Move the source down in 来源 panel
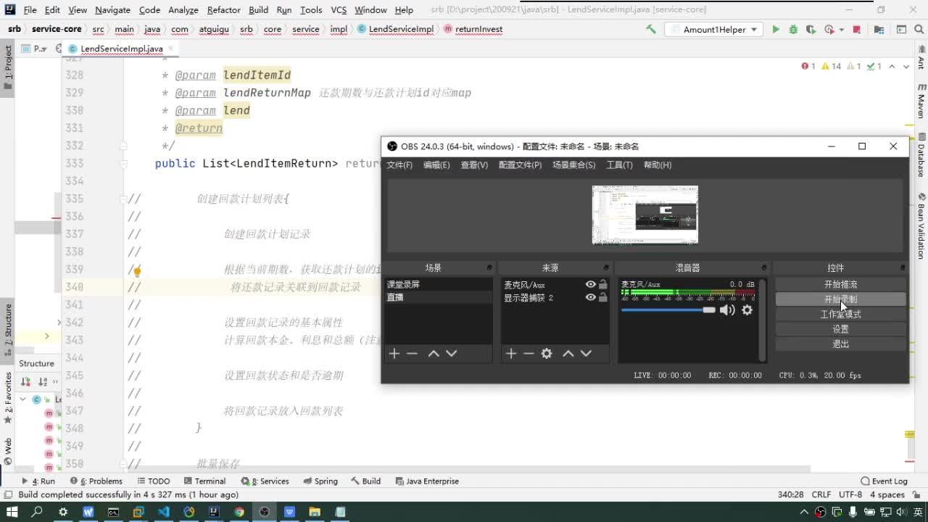The height and width of the screenshot is (522, 928). (x=587, y=353)
